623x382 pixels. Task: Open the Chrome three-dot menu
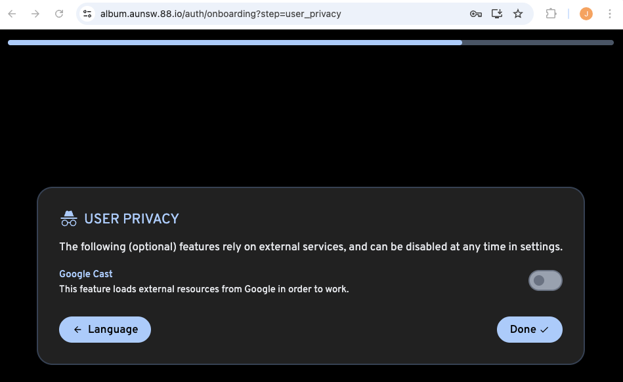coord(609,13)
